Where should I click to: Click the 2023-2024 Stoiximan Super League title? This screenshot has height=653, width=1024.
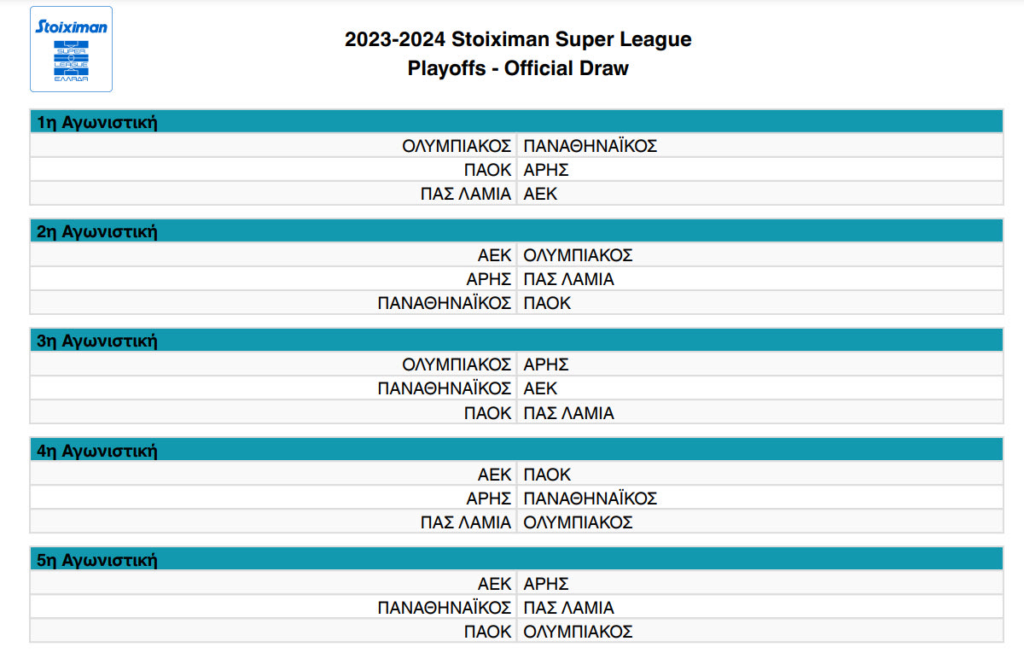click(x=518, y=39)
